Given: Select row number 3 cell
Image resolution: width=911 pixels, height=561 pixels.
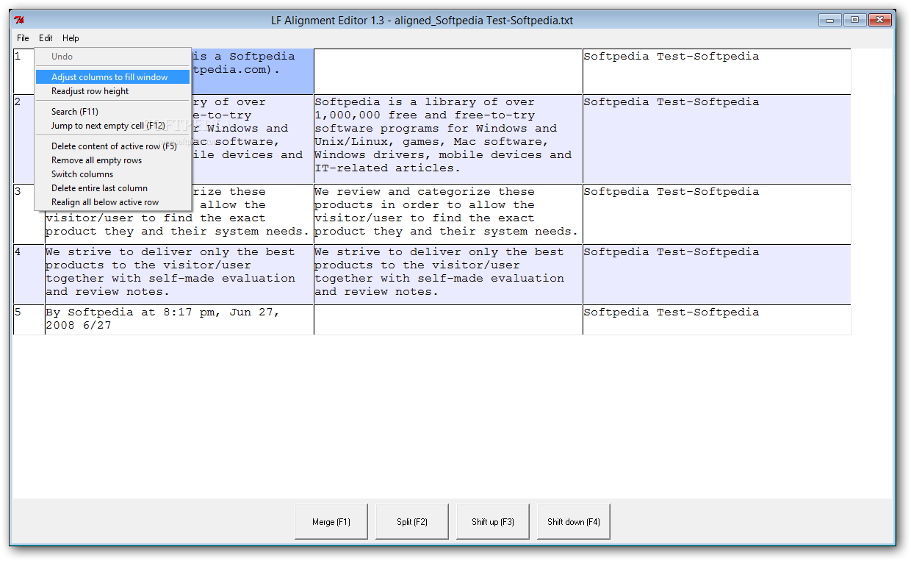Looking at the screenshot, I should [24, 214].
